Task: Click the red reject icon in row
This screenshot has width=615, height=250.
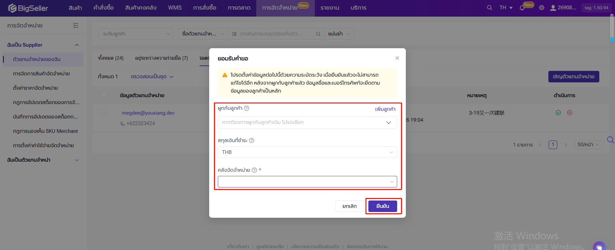Action: coord(570,113)
